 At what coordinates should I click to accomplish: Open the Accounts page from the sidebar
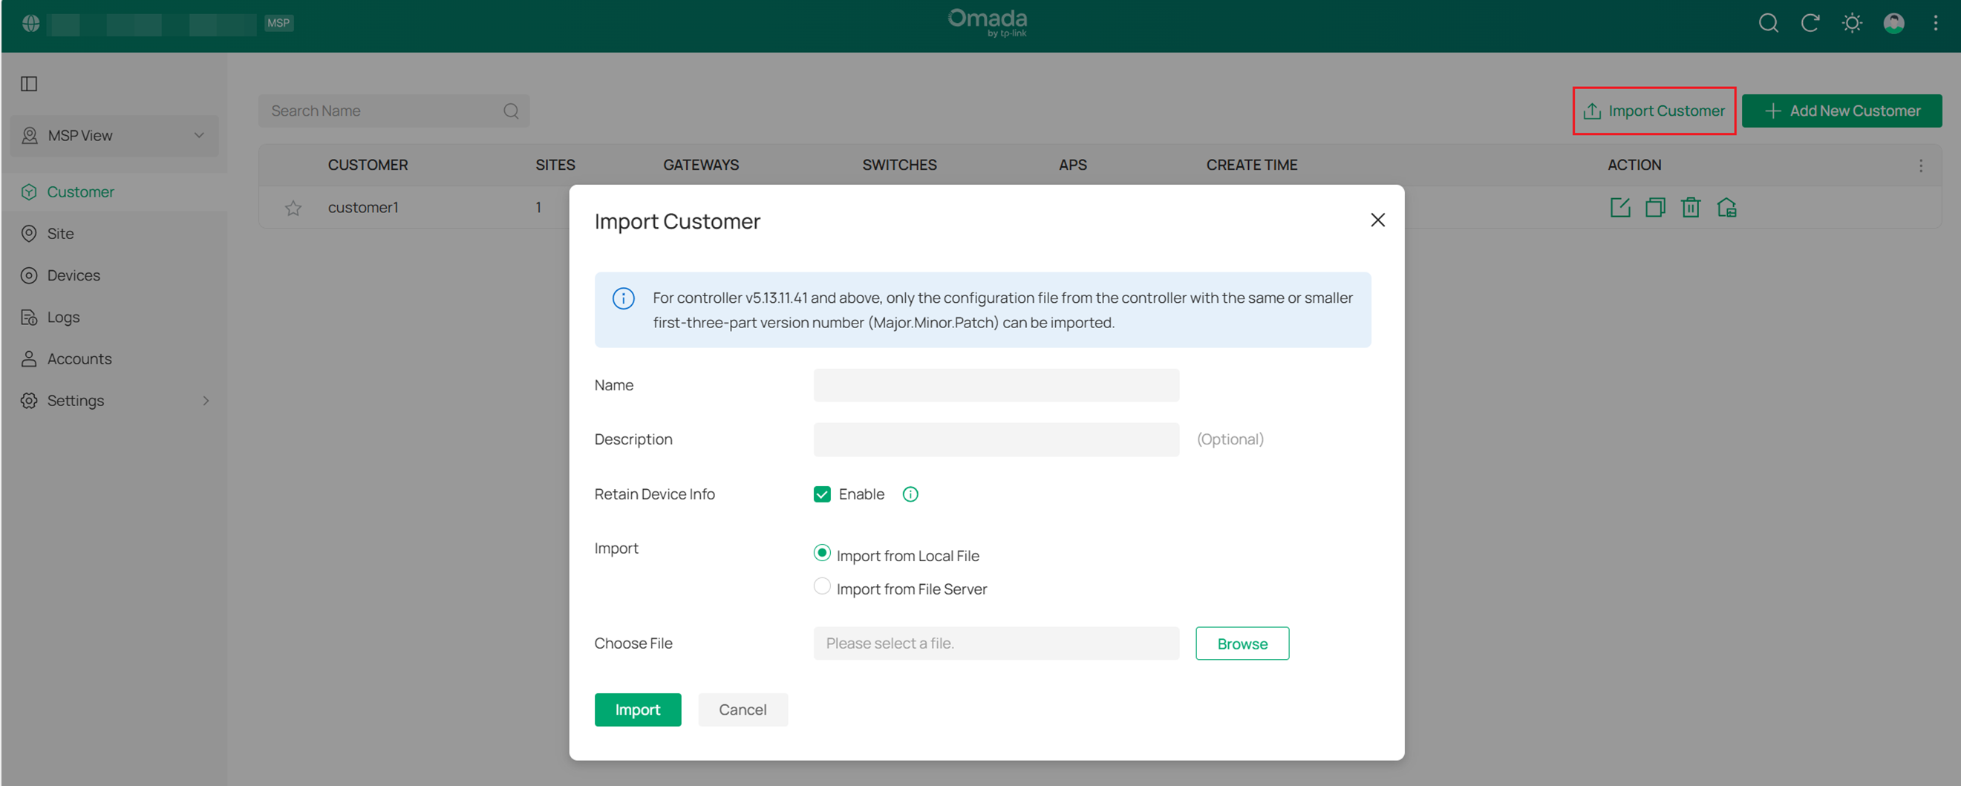[x=79, y=358]
